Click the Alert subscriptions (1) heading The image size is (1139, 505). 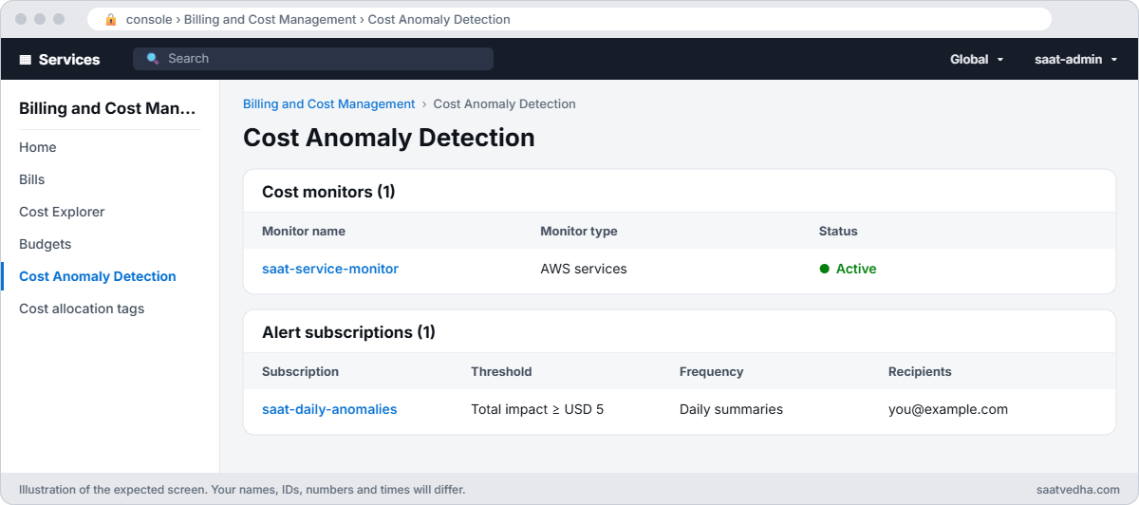click(348, 332)
